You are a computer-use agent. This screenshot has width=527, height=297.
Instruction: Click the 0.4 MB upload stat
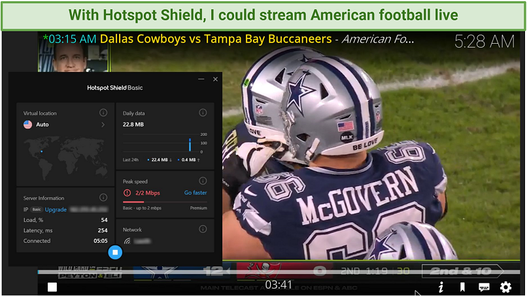(x=188, y=160)
